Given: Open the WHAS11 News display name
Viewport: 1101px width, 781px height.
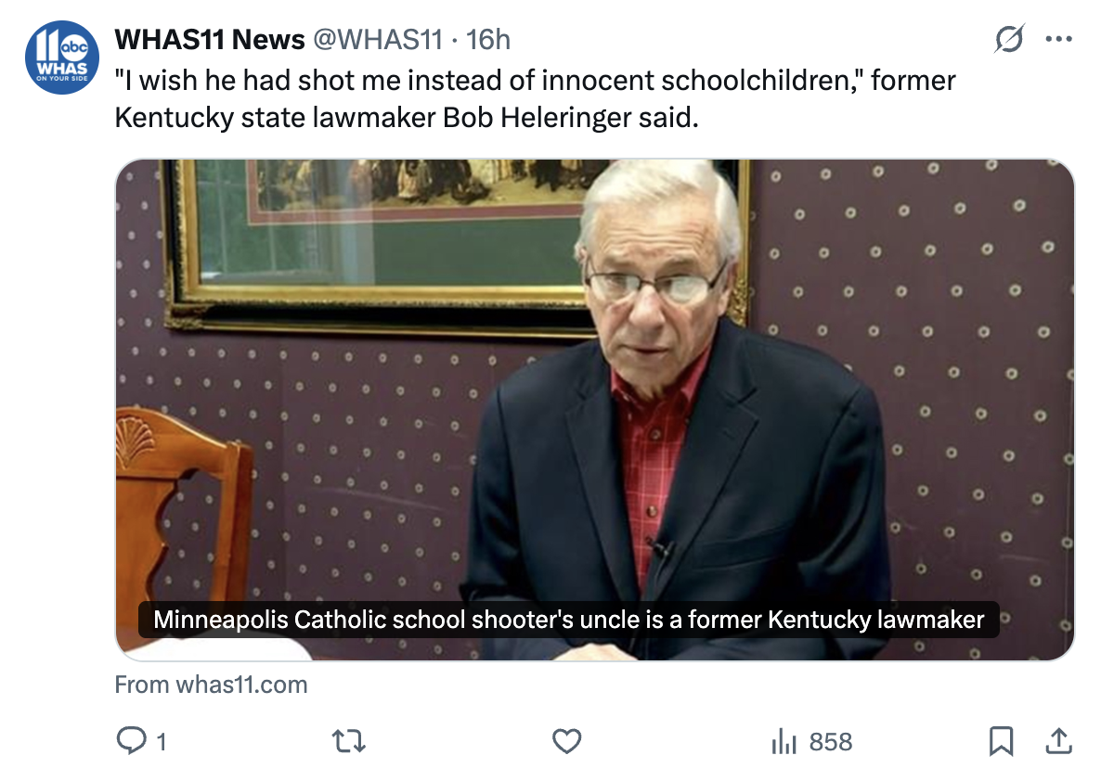Looking at the screenshot, I should pyautogui.click(x=210, y=40).
